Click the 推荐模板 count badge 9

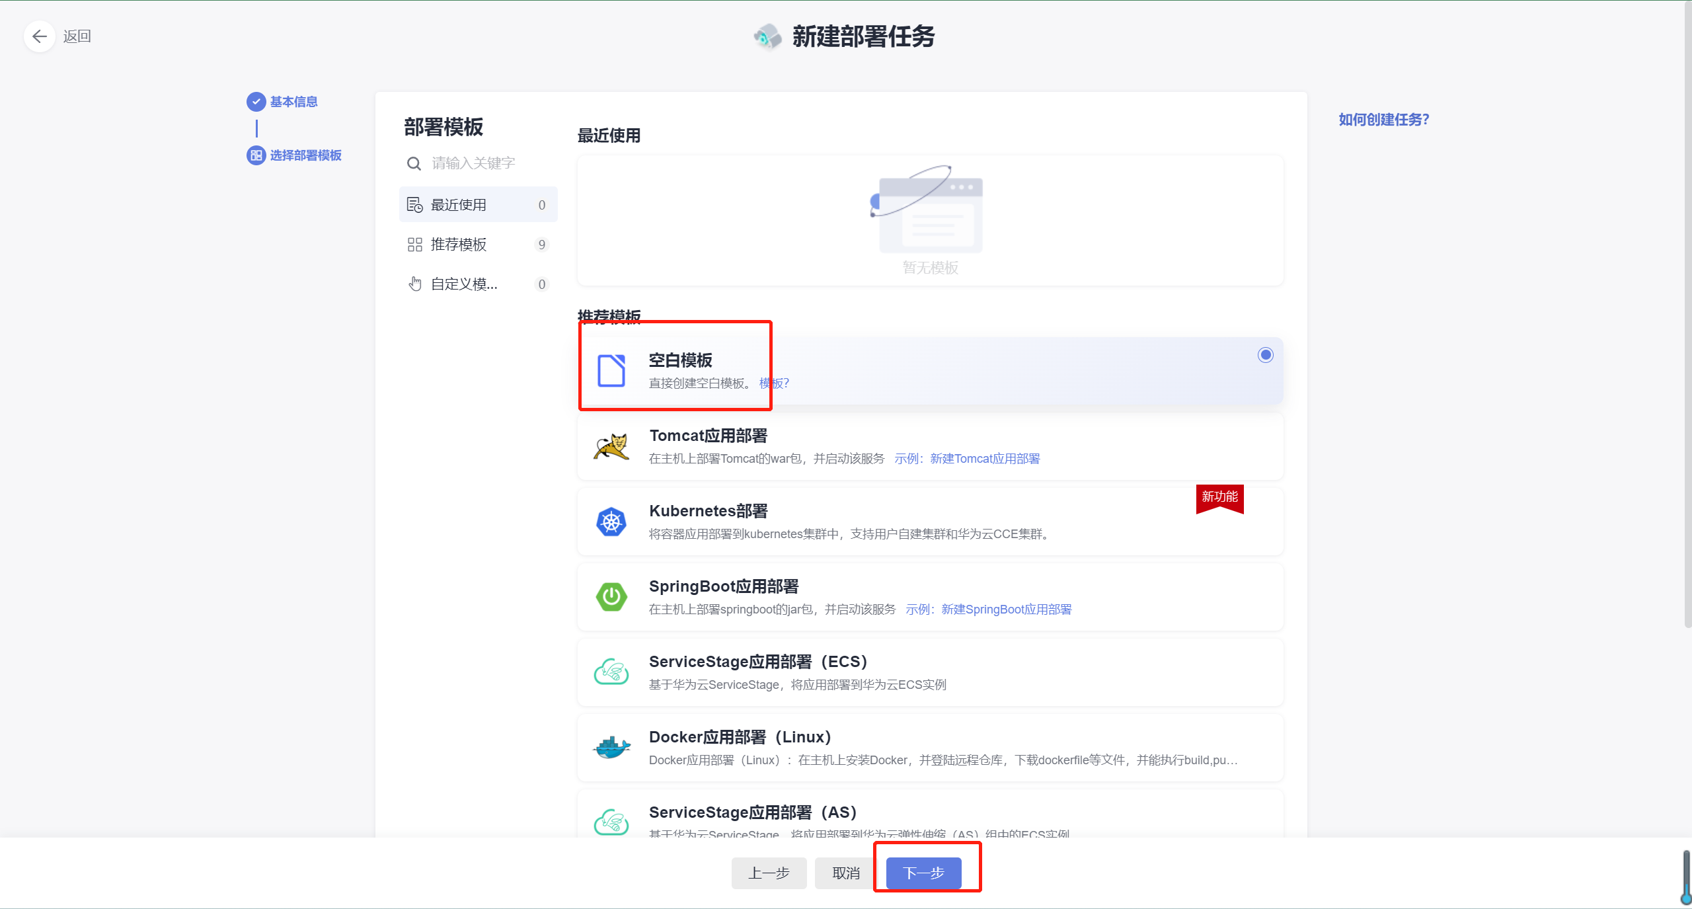(542, 245)
